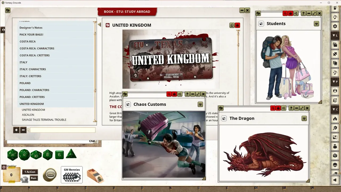This screenshot has height=192, width=341.
Task: Open the items bag sidebar icon
Action: pos(335,146)
